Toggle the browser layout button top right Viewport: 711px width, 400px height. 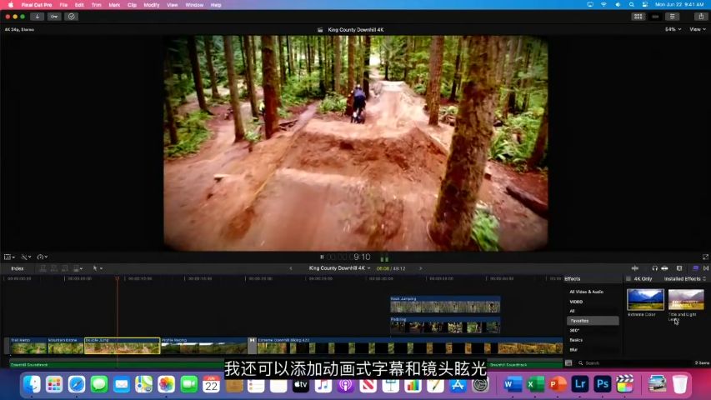[x=638, y=16]
